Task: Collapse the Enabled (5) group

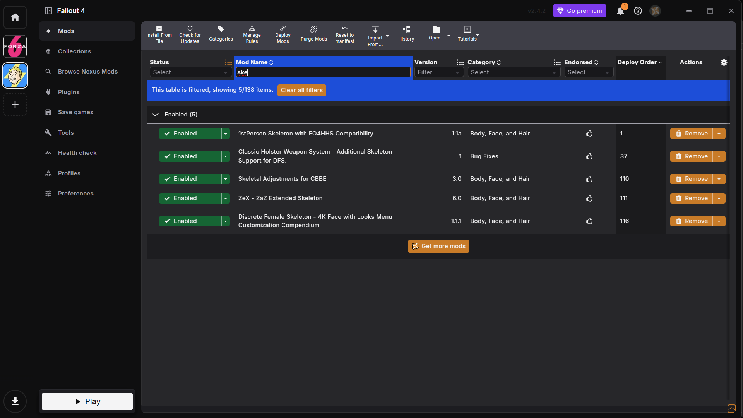Action: pyautogui.click(x=155, y=115)
